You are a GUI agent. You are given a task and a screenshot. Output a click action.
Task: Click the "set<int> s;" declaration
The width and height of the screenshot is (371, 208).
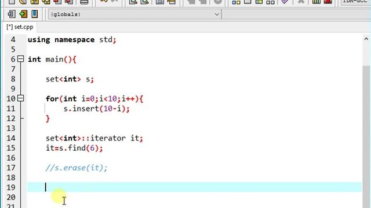click(x=70, y=79)
